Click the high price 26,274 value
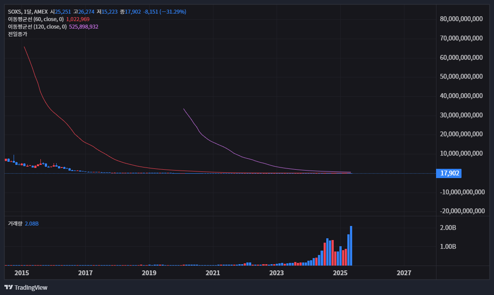494x295 pixels. point(87,12)
